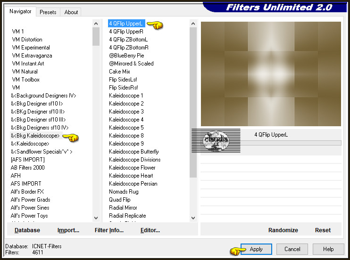Select @Mirrored & Scaled filter
The width and height of the screenshot is (350, 260).
pyautogui.click(x=131, y=64)
